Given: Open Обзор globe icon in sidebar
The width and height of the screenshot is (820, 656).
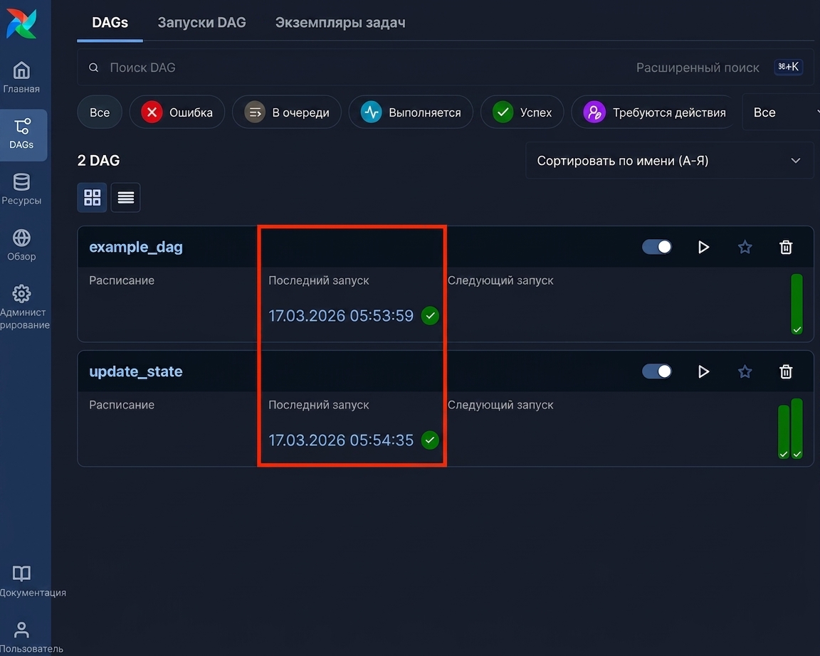Looking at the screenshot, I should point(21,245).
